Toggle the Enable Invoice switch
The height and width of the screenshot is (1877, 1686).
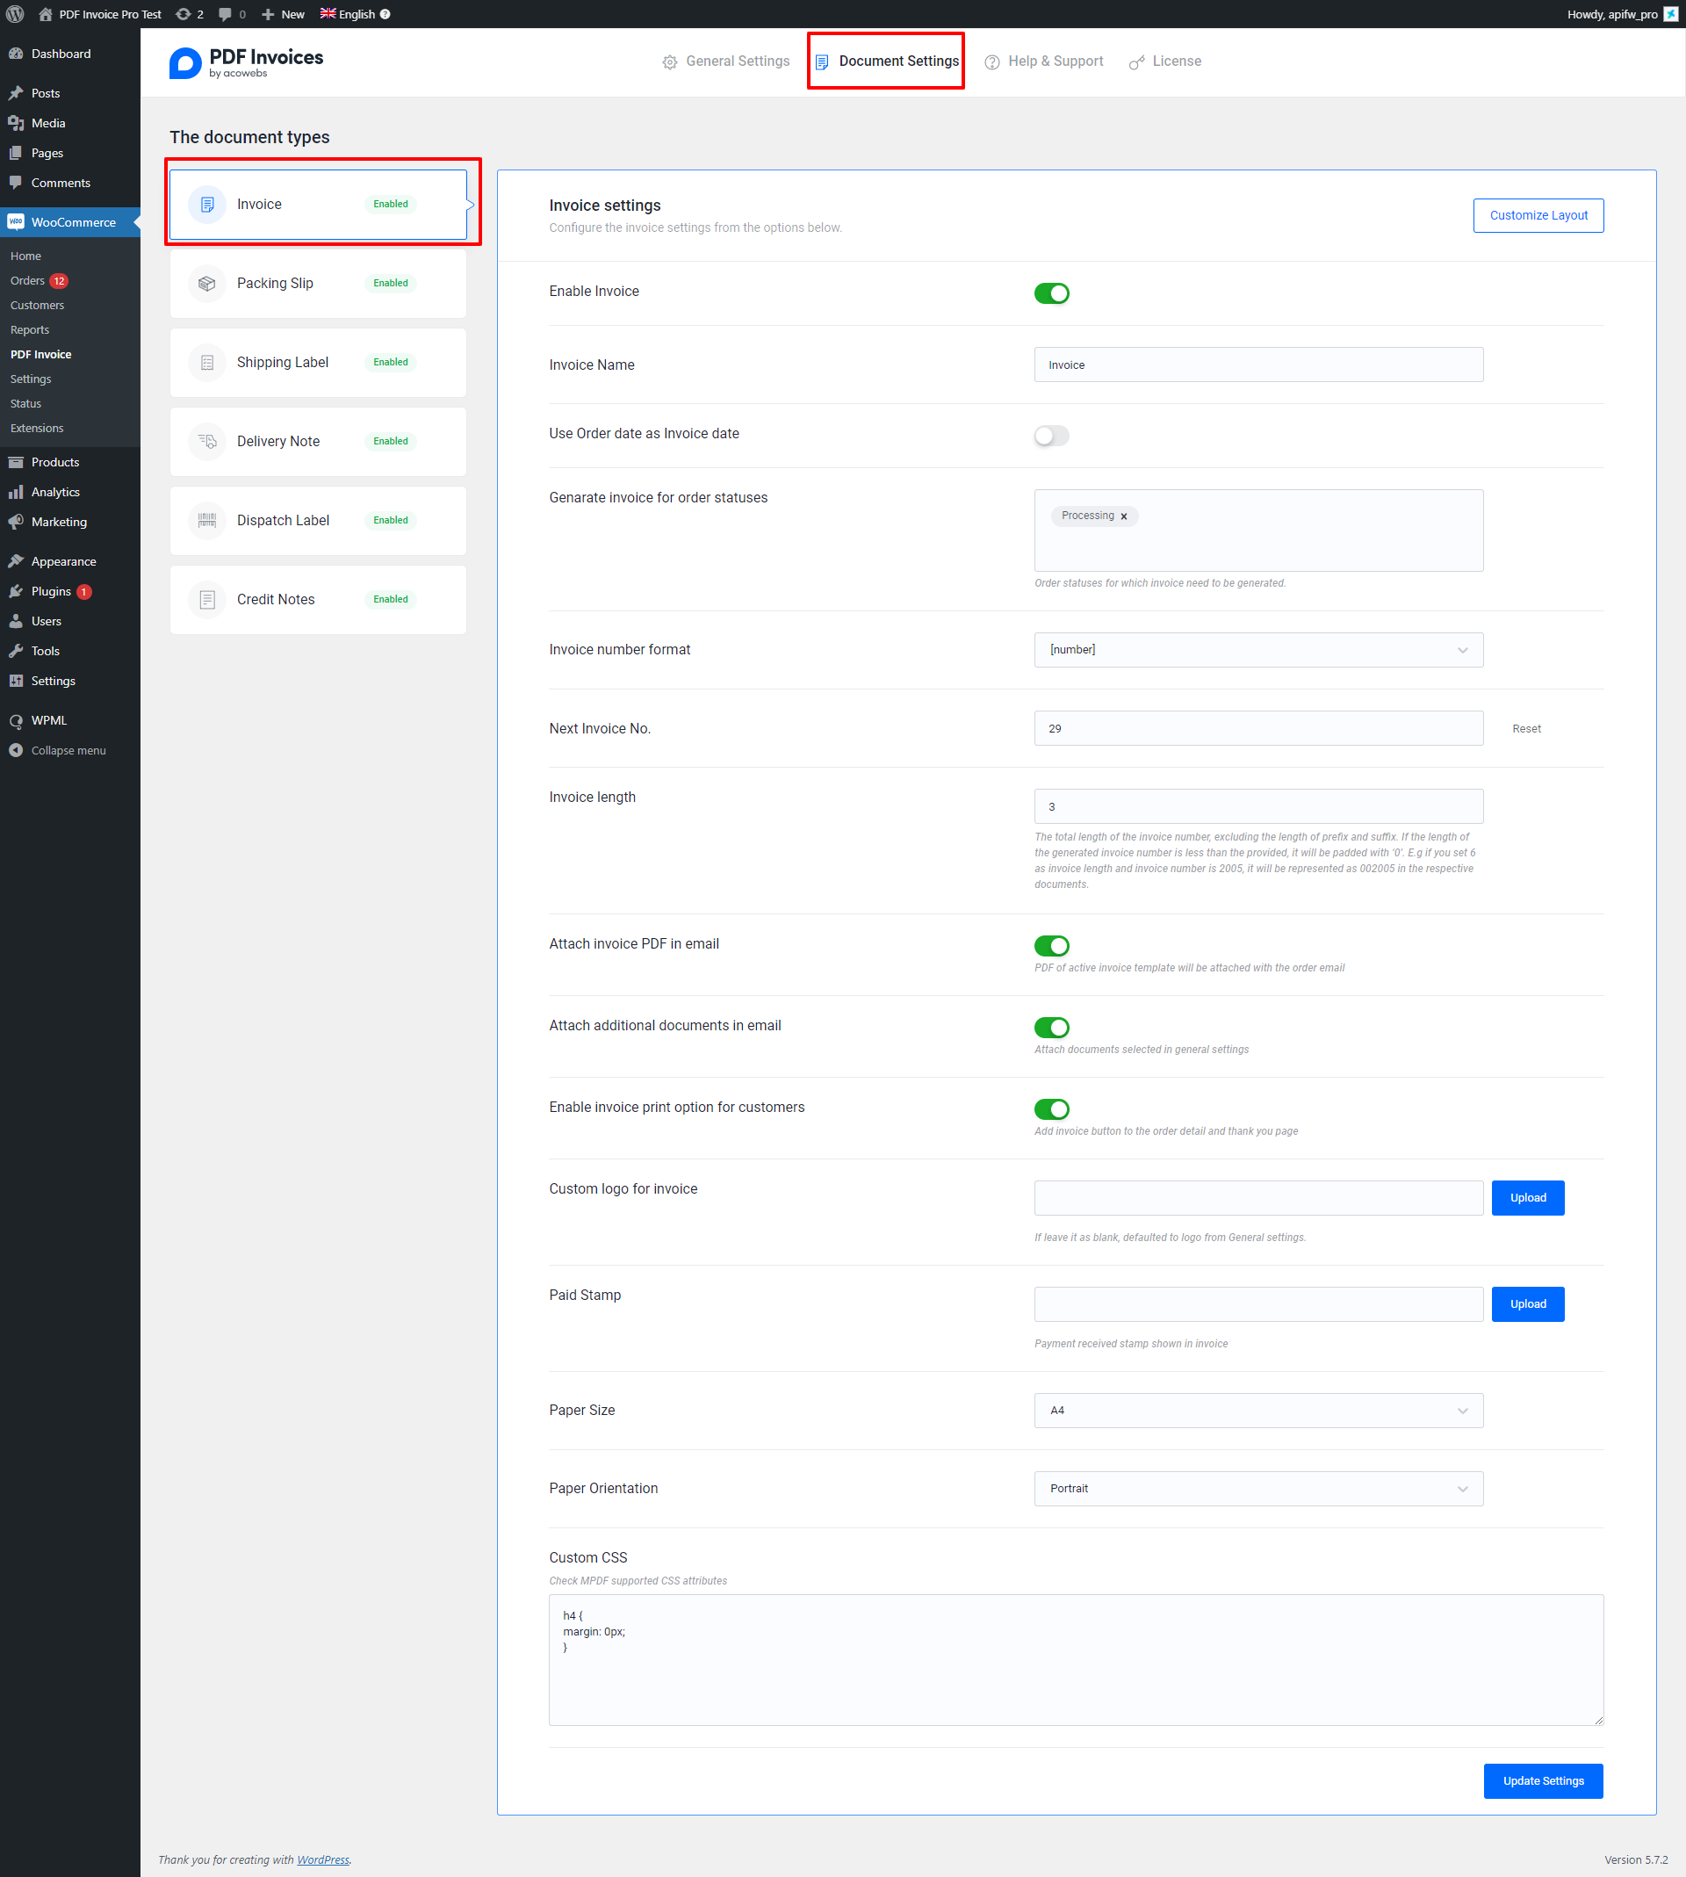pyautogui.click(x=1051, y=292)
